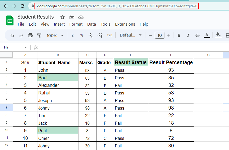
Task: Check the cloud save status icon
Action: click(81, 17)
